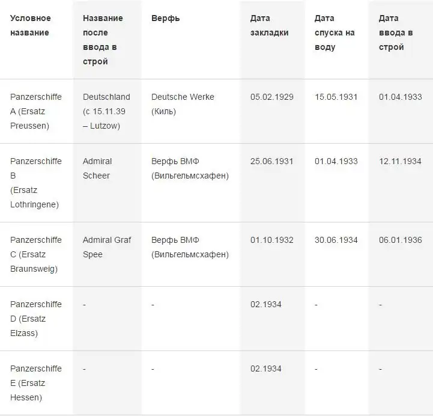Select the Panzerschiffe A (Ersatz Preussen) cell
433x416 pixels.
(36, 111)
